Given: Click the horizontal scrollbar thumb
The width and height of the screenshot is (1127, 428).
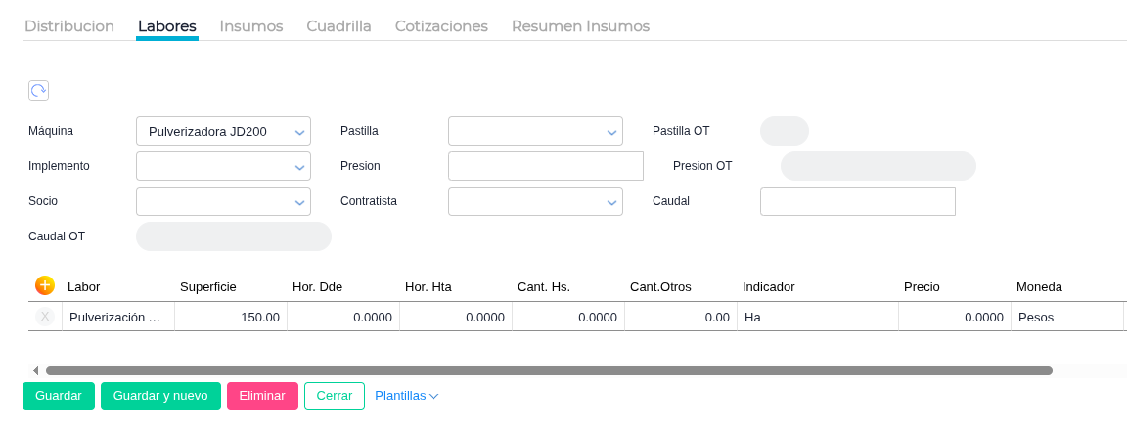Looking at the screenshot, I should tap(548, 371).
